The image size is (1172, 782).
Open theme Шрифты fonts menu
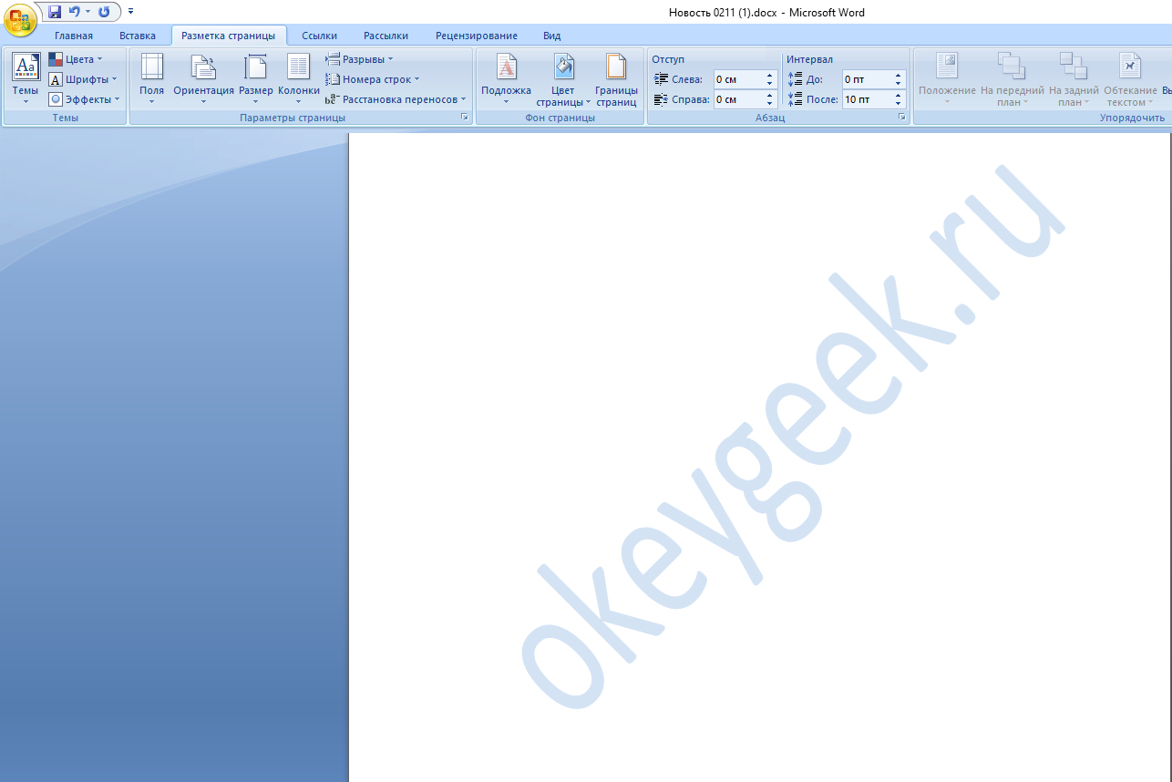(83, 79)
